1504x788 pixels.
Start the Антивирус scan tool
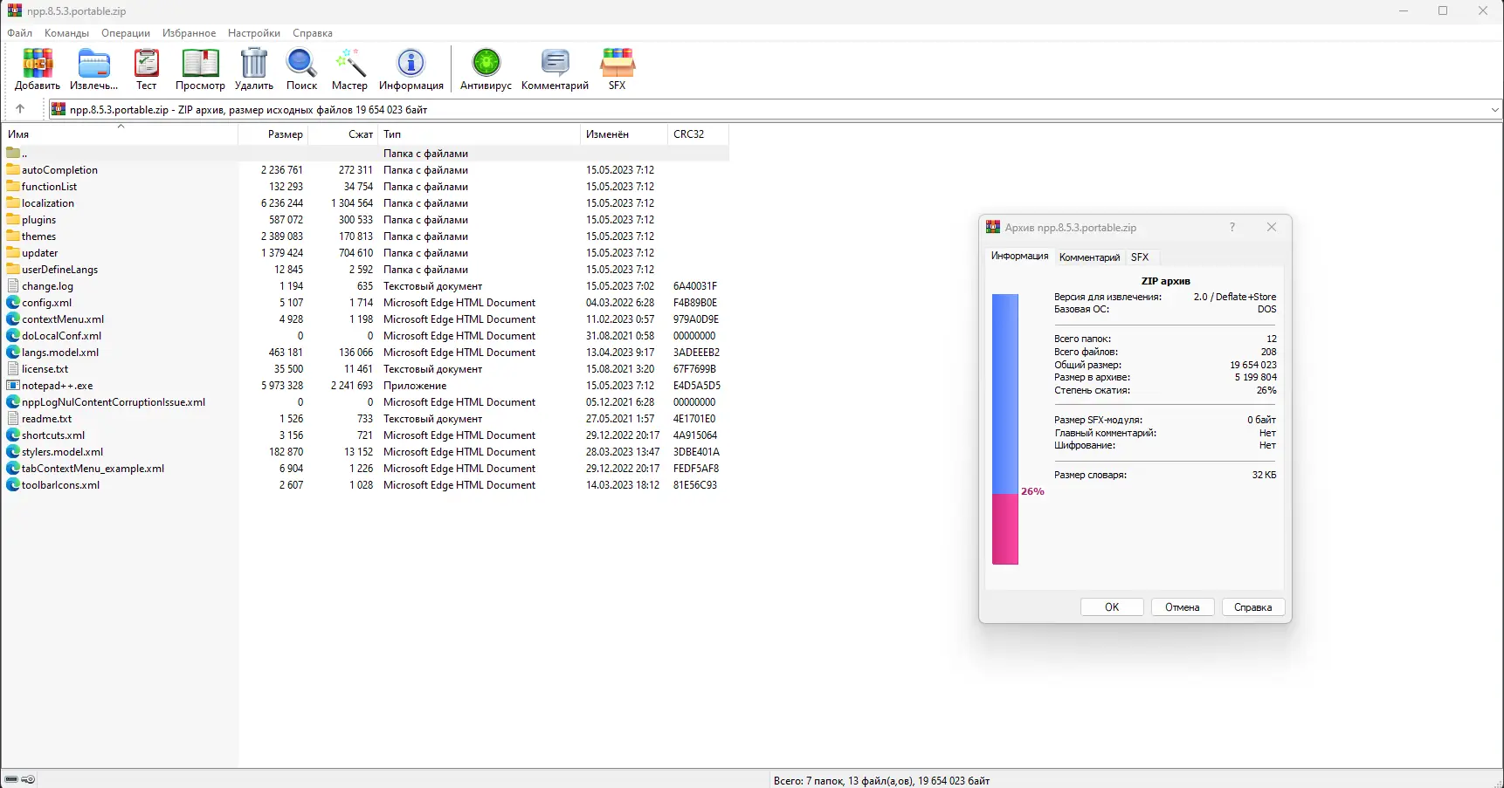(x=486, y=64)
